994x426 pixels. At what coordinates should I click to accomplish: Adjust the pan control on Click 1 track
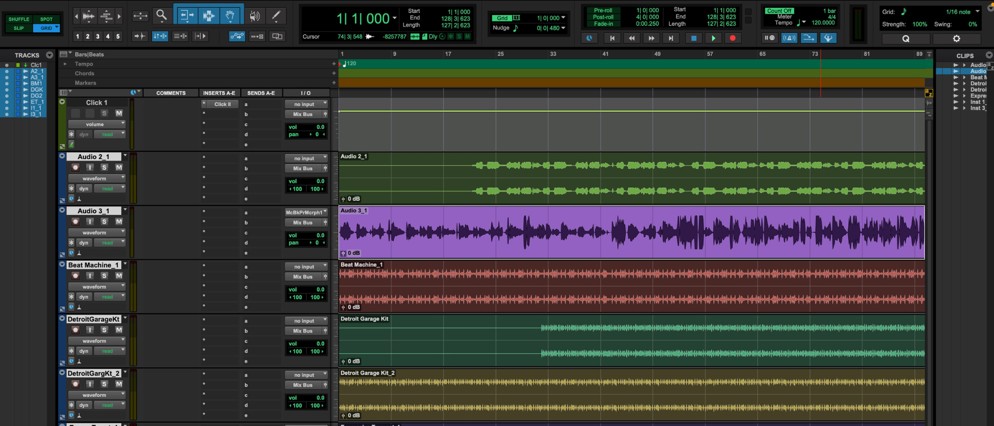tap(306, 134)
